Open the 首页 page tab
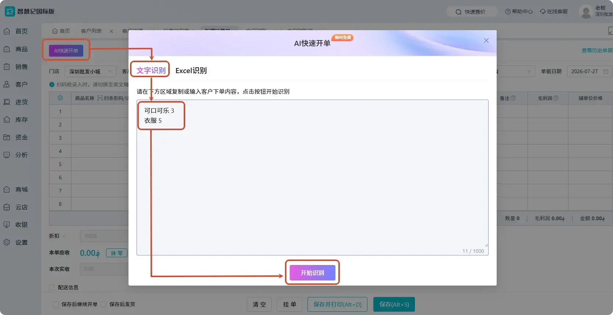 [61, 31]
